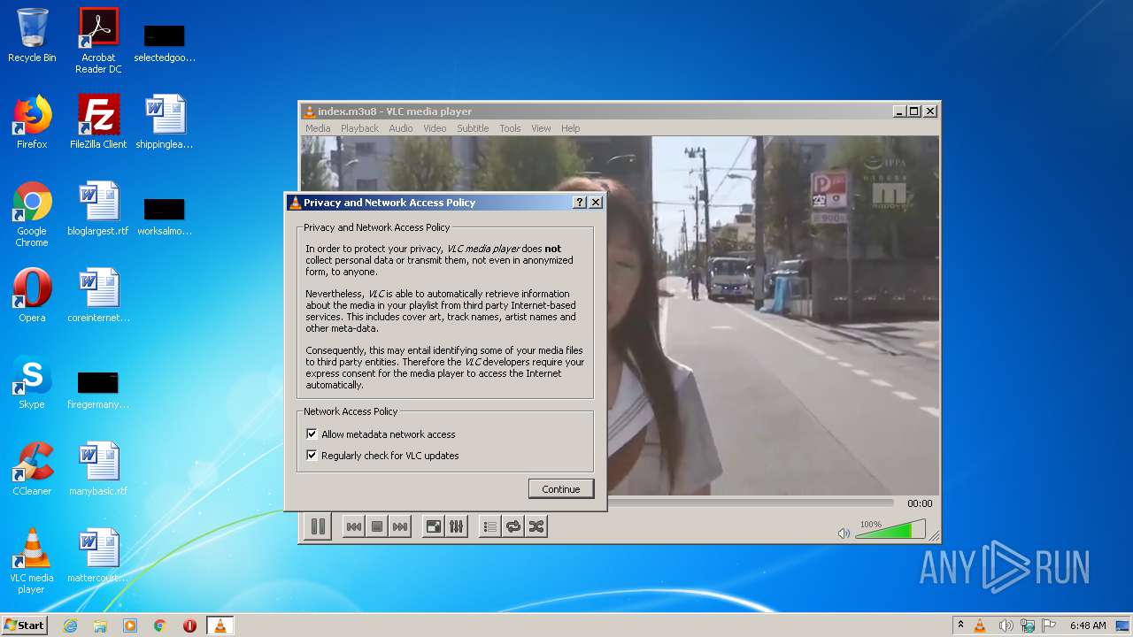Skip to next media in VLC
The height and width of the screenshot is (637, 1133).
tap(400, 526)
